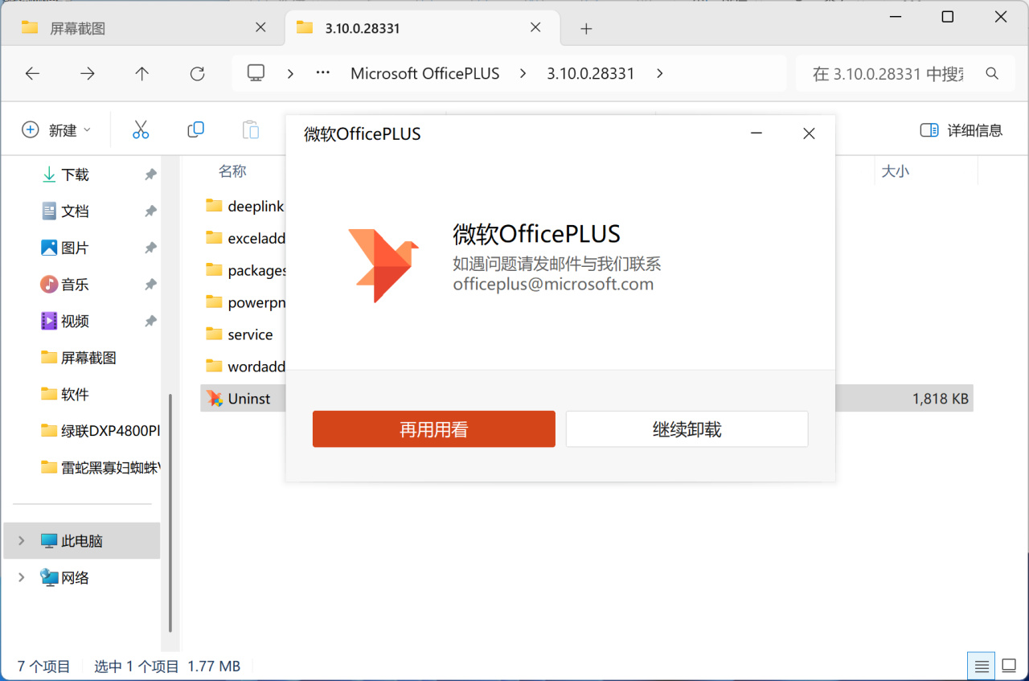Select the exceladd folder name

[x=256, y=238]
